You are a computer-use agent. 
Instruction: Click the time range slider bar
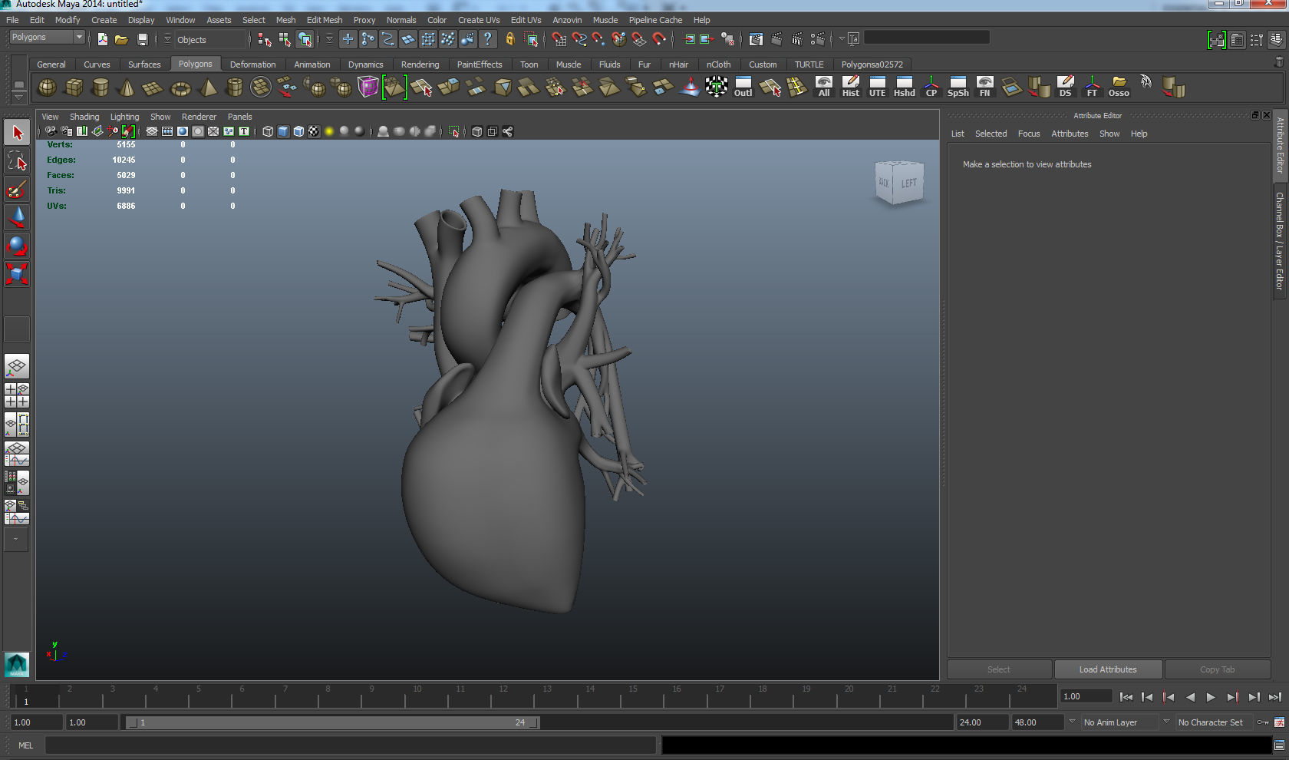tap(332, 722)
